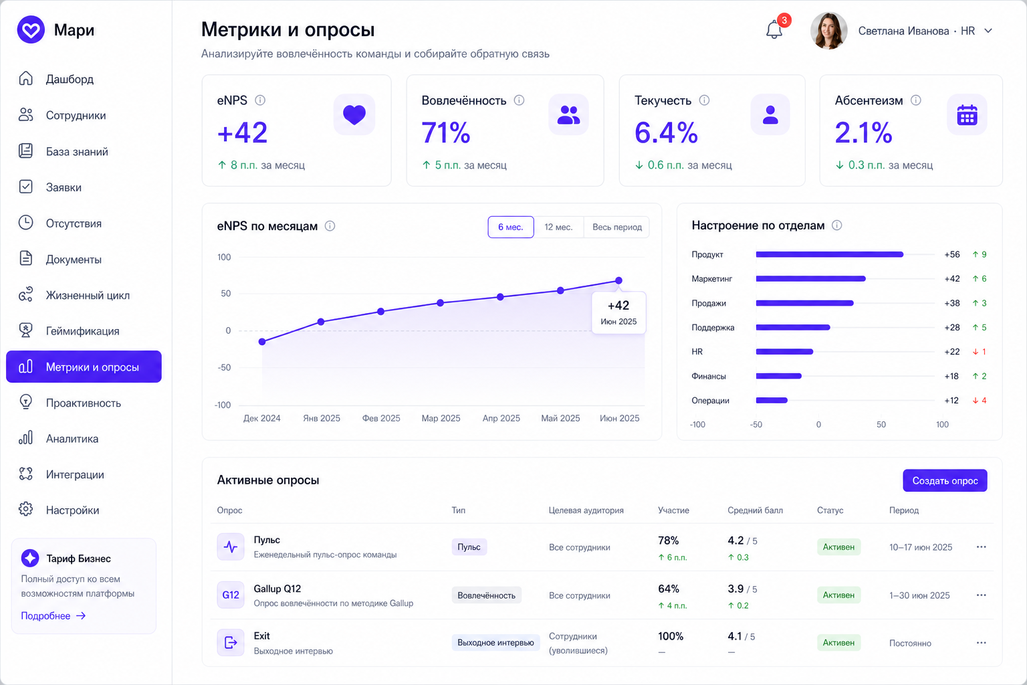Screen dimensions: 1027x685
Task: Click the Вовлечённость type tag
Action: pyautogui.click(x=486, y=595)
